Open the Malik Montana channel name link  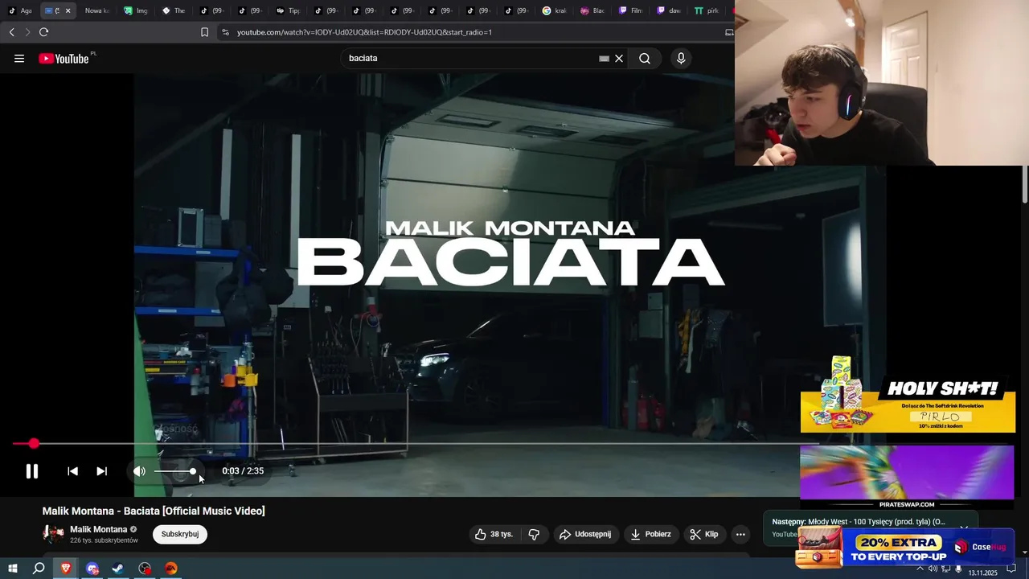coord(99,529)
